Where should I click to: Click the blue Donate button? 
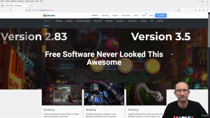(161, 15)
